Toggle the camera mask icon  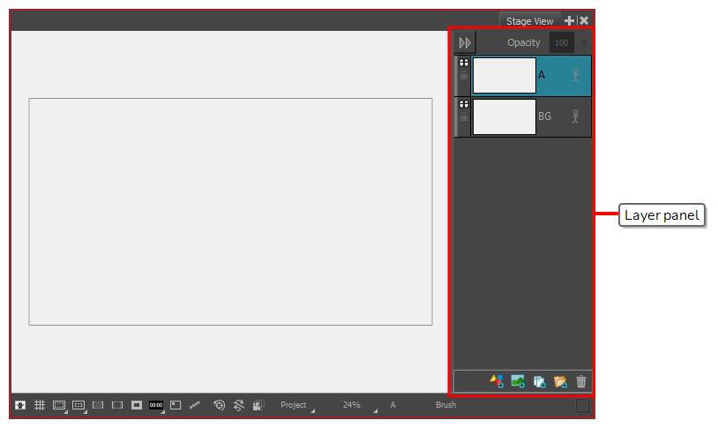pos(98,405)
